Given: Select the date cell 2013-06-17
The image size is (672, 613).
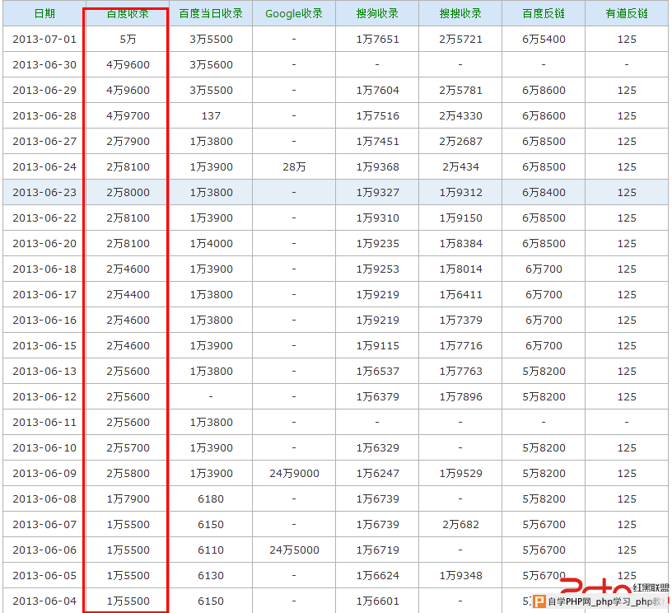Looking at the screenshot, I should (44, 294).
